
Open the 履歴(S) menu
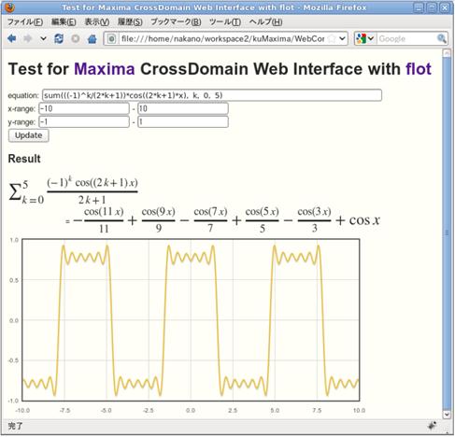coord(130,22)
